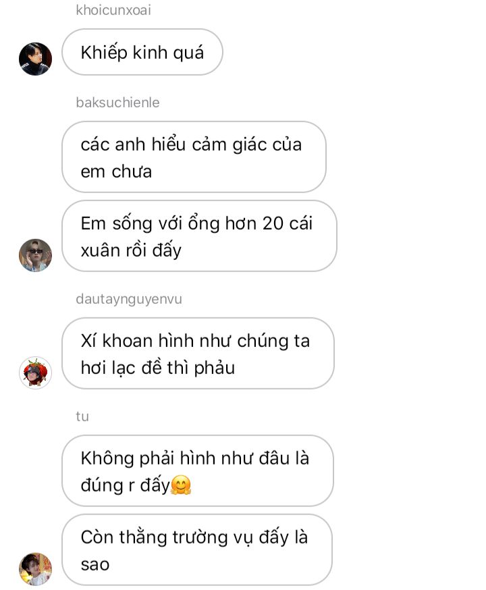Open dautaynguyenvu's strawberry avatar
This screenshot has width=486, height=590.
(35, 373)
